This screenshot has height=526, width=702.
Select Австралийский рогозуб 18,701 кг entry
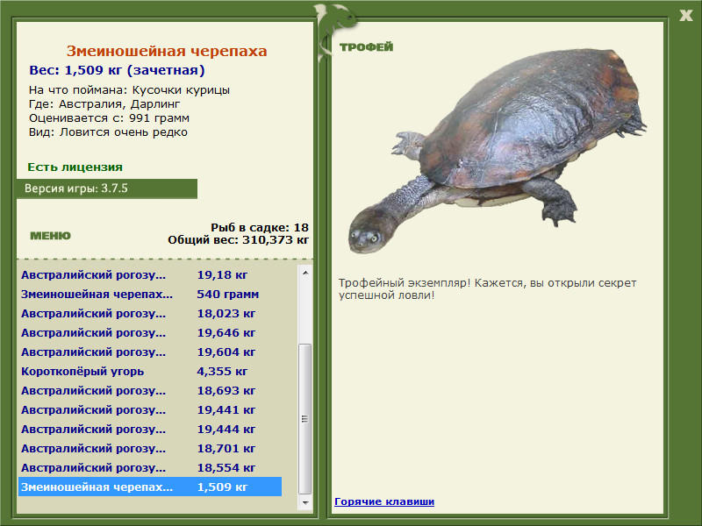tap(150, 448)
